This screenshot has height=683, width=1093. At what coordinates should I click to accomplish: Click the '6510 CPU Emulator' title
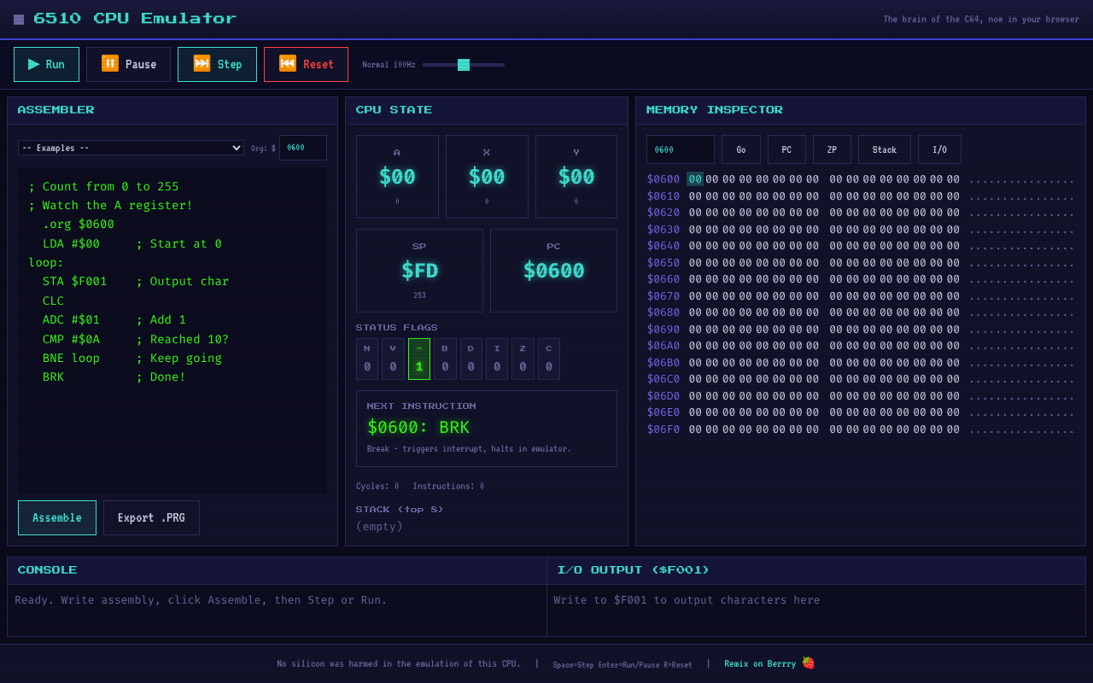(135, 18)
